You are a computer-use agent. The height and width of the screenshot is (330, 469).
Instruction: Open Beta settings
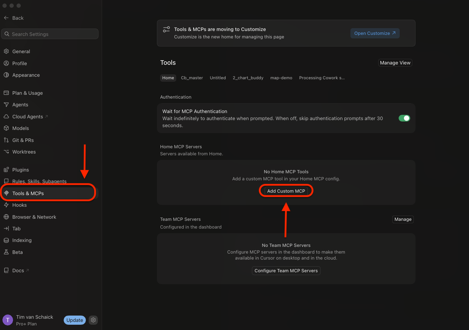coord(17,252)
